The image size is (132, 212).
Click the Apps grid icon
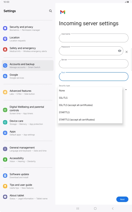(5, 133)
